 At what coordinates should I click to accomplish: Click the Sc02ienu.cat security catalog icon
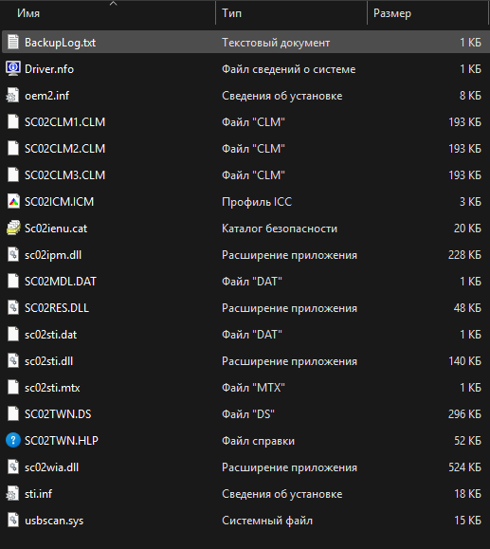13,228
